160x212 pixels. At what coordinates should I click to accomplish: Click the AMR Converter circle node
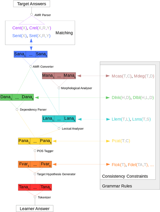31,66
